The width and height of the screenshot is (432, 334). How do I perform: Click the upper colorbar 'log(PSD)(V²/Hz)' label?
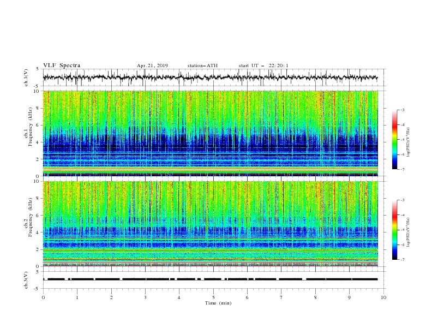point(408,142)
